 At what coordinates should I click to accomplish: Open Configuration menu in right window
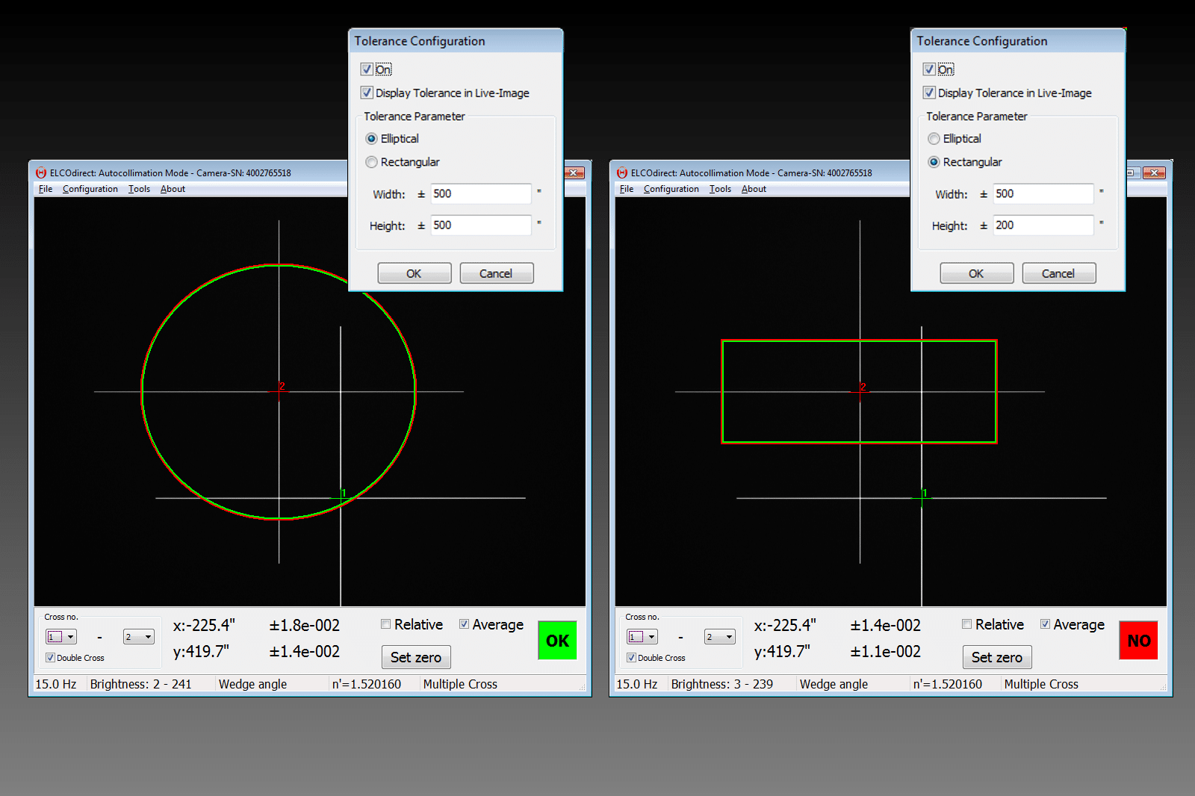point(671,189)
